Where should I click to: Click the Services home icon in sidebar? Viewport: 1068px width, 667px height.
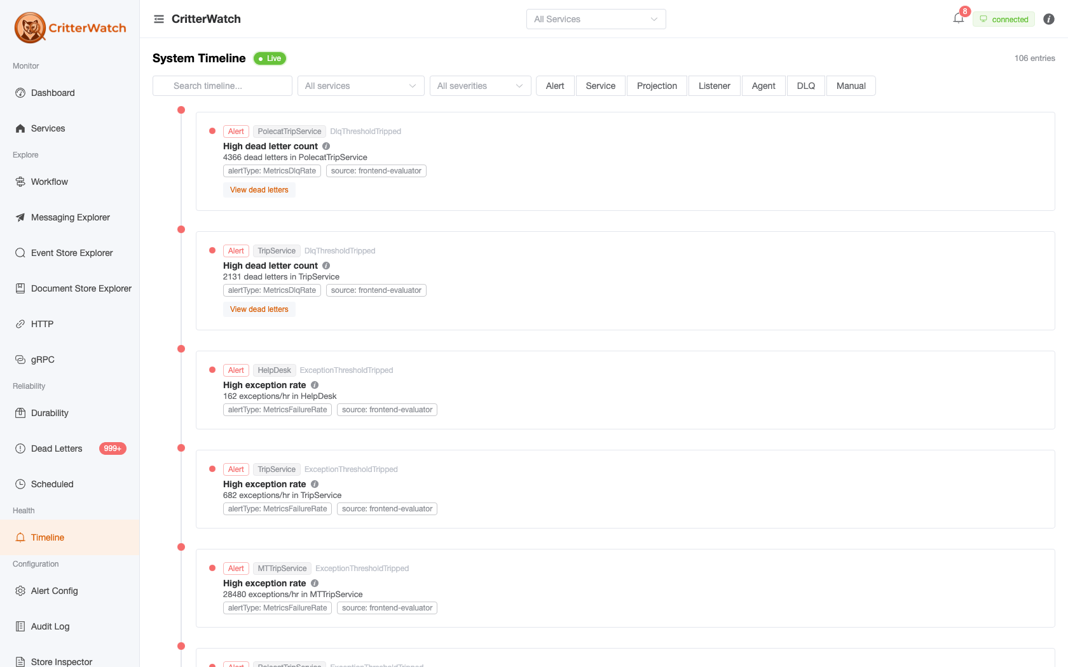pyautogui.click(x=20, y=128)
